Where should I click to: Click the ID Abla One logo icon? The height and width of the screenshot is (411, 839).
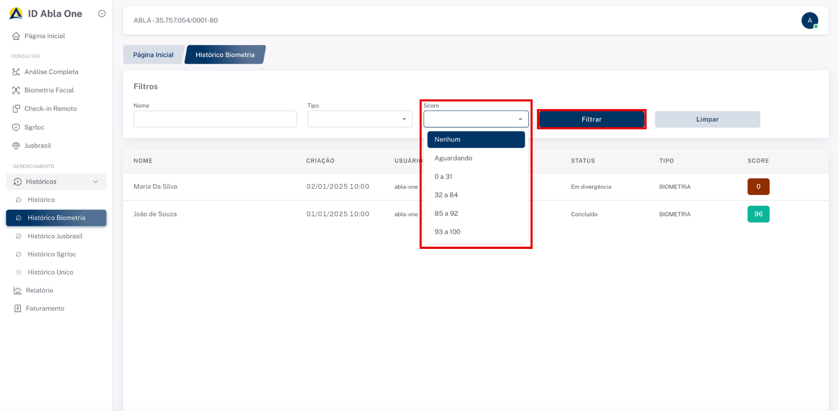(16, 14)
